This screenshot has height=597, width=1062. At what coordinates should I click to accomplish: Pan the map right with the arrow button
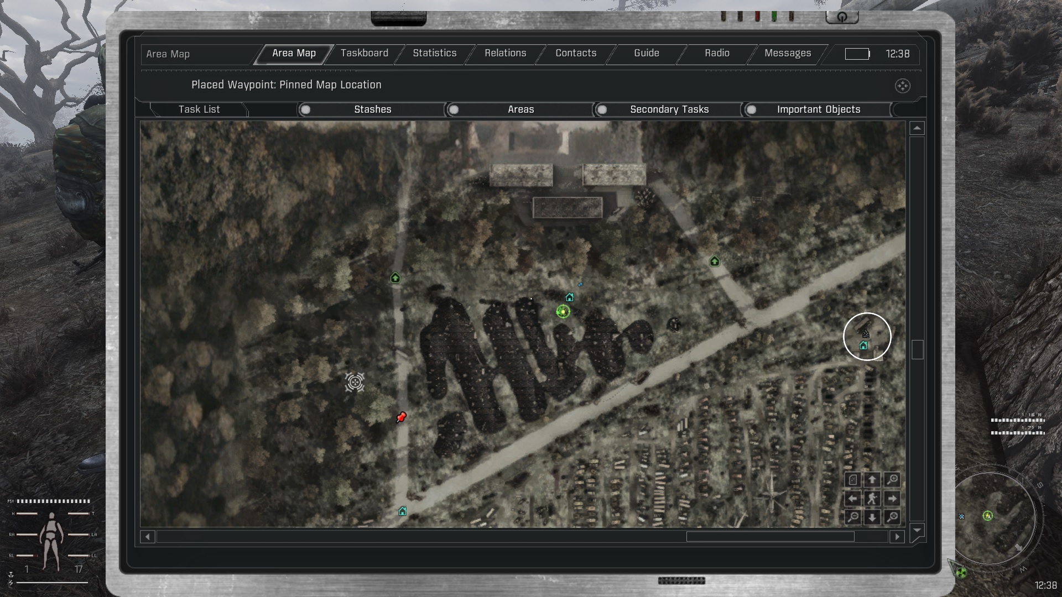coord(892,499)
